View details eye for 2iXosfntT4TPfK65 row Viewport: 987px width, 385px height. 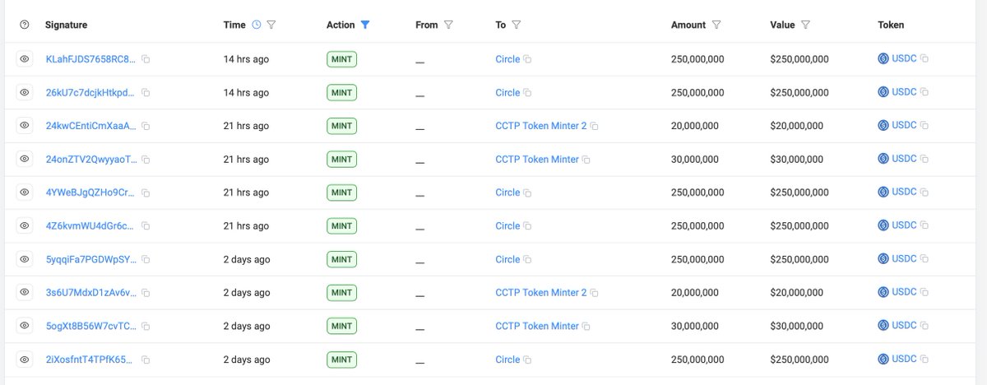coord(25,359)
